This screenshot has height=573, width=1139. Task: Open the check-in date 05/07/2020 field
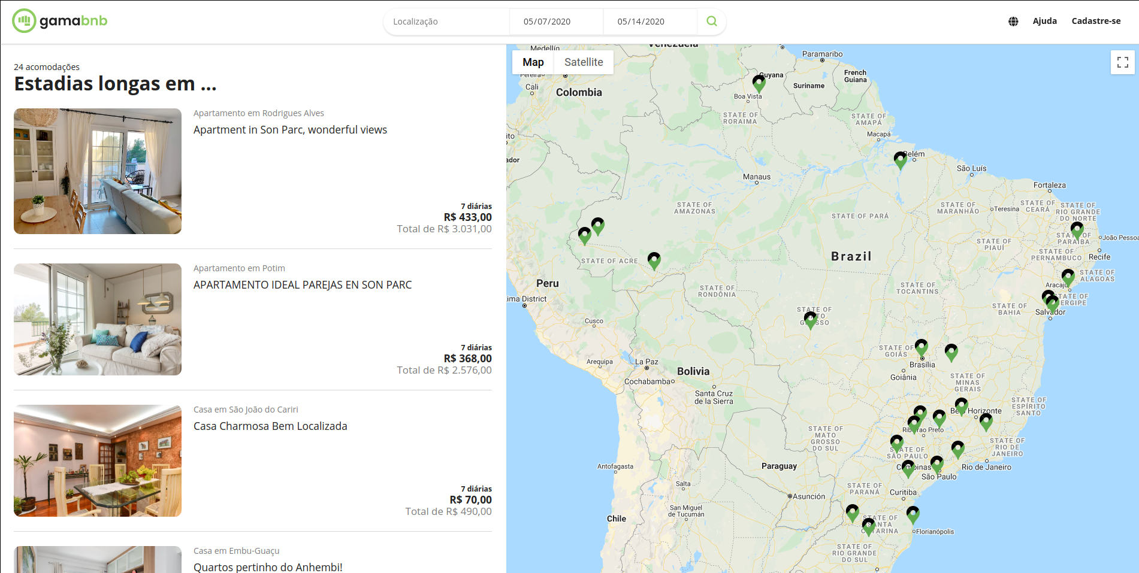556,22
